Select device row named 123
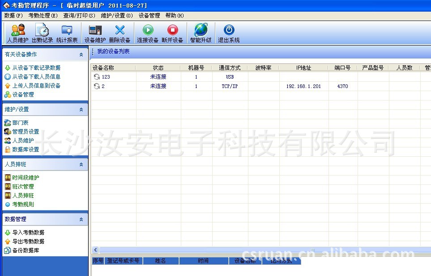This screenshot has height=276, width=431. (106, 77)
